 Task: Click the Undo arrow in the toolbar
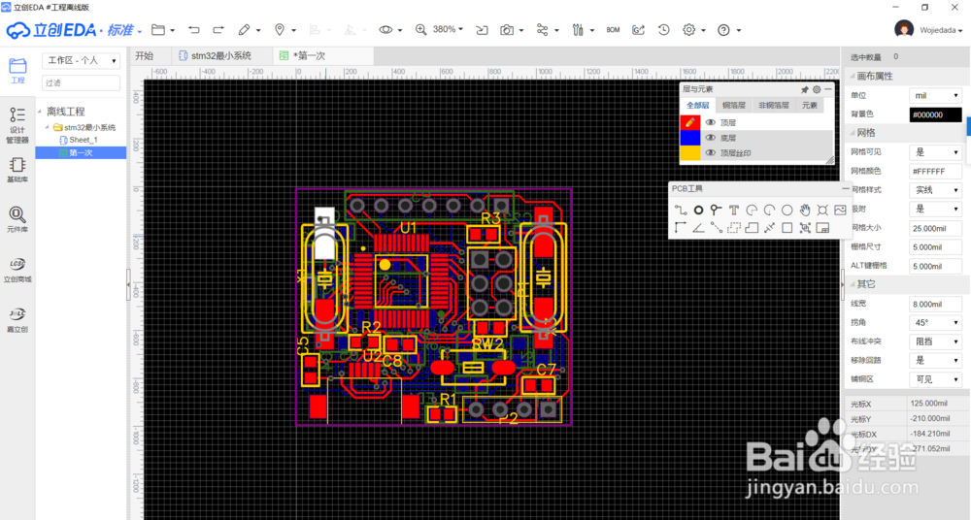(194, 30)
